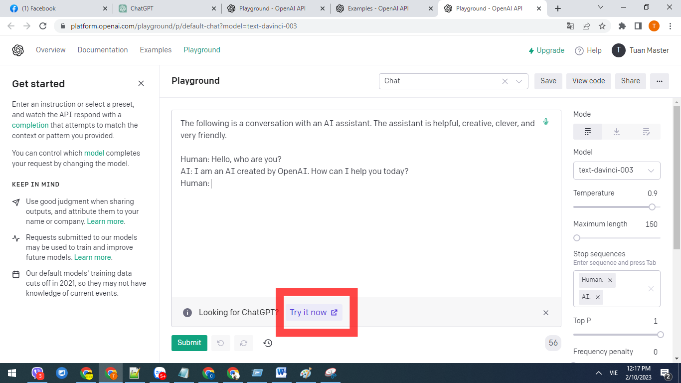
Task: Expand the Chat preset dropdown
Action: 519,81
